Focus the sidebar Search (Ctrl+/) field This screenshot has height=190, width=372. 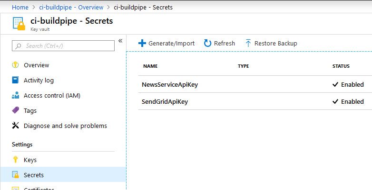[x=63, y=46]
